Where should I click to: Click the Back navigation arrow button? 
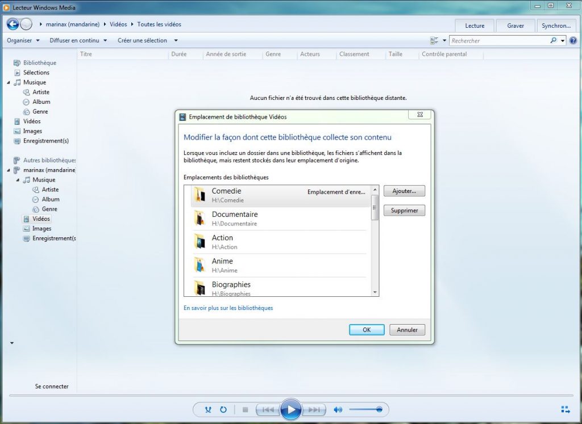pyautogui.click(x=13, y=24)
